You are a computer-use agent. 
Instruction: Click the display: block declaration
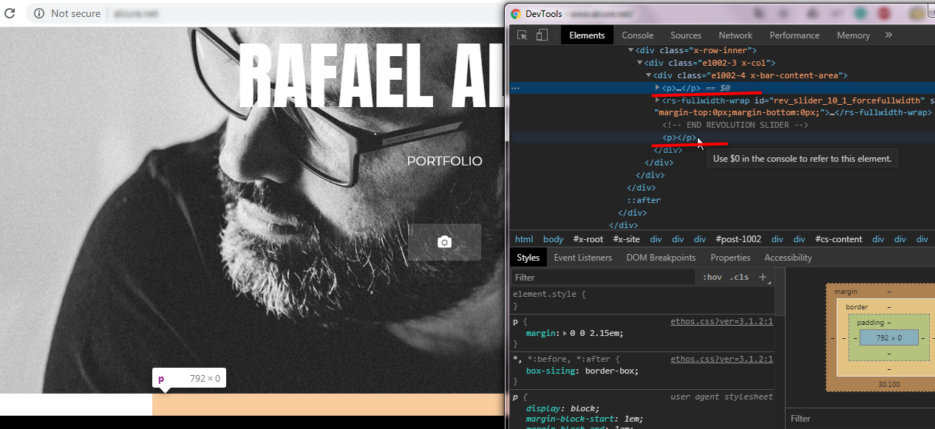pos(562,408)
